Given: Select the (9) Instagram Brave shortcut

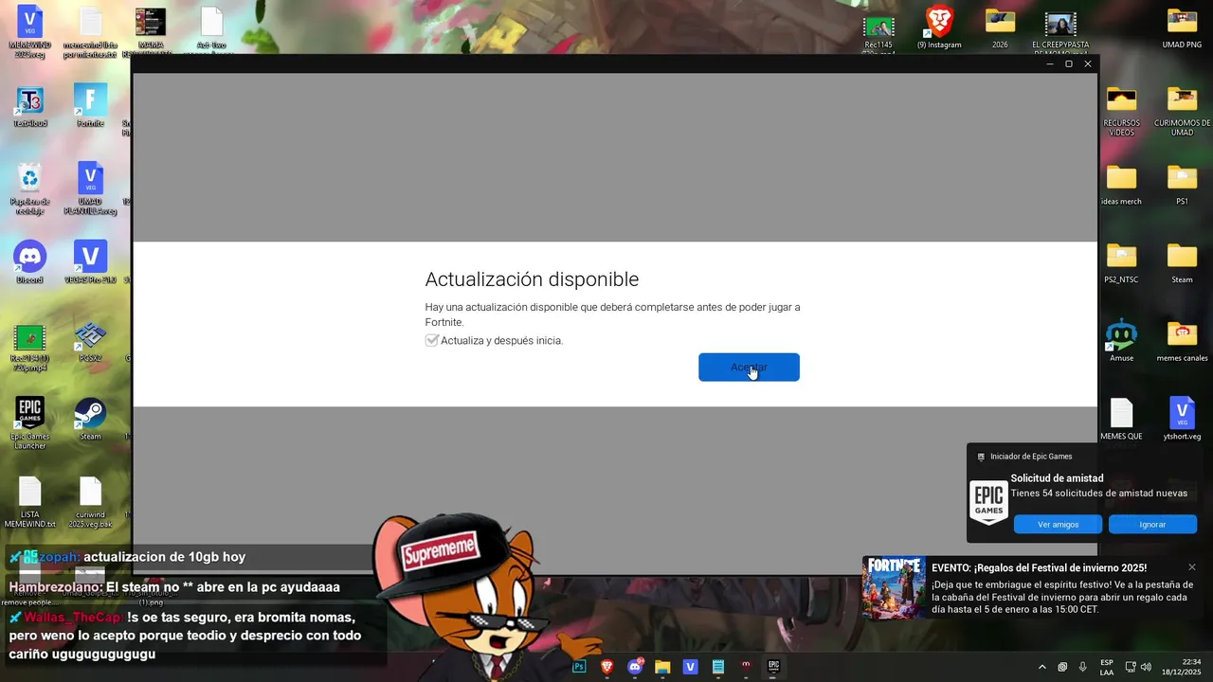Looking at the screenshot, I should tap(939, 27).
